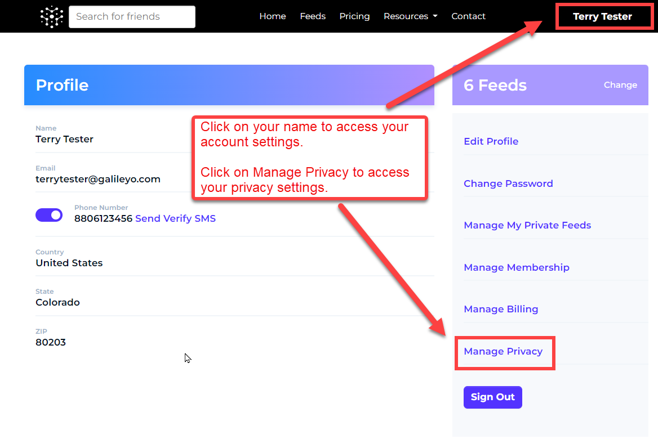Click the Send Verify SMS link
The image size is (658, 439).
pos(175,218)
